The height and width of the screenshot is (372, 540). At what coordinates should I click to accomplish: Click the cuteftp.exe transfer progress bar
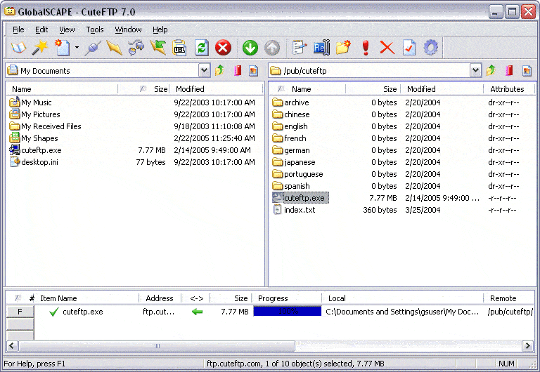coord(287,312)
